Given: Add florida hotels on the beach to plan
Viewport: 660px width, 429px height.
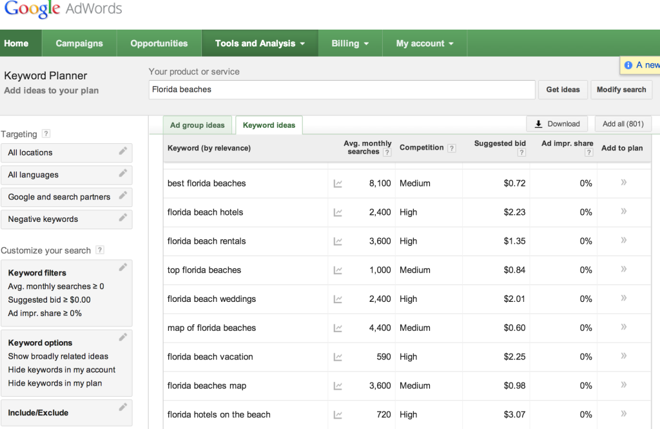Looking at the screenshot, I should tap(624, 414).
